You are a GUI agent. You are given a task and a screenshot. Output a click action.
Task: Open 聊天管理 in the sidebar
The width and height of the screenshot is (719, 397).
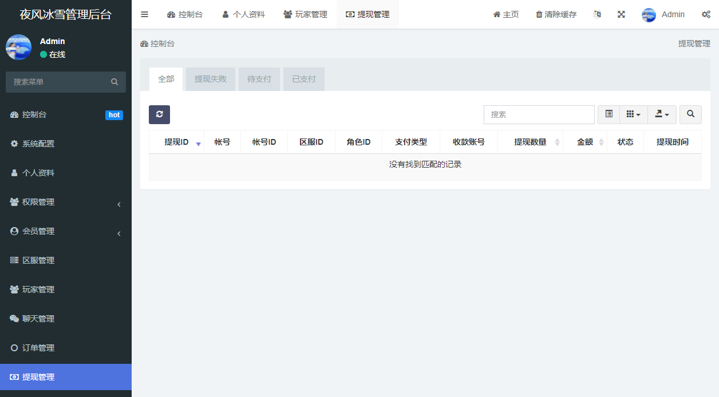[x=66, y=319]
